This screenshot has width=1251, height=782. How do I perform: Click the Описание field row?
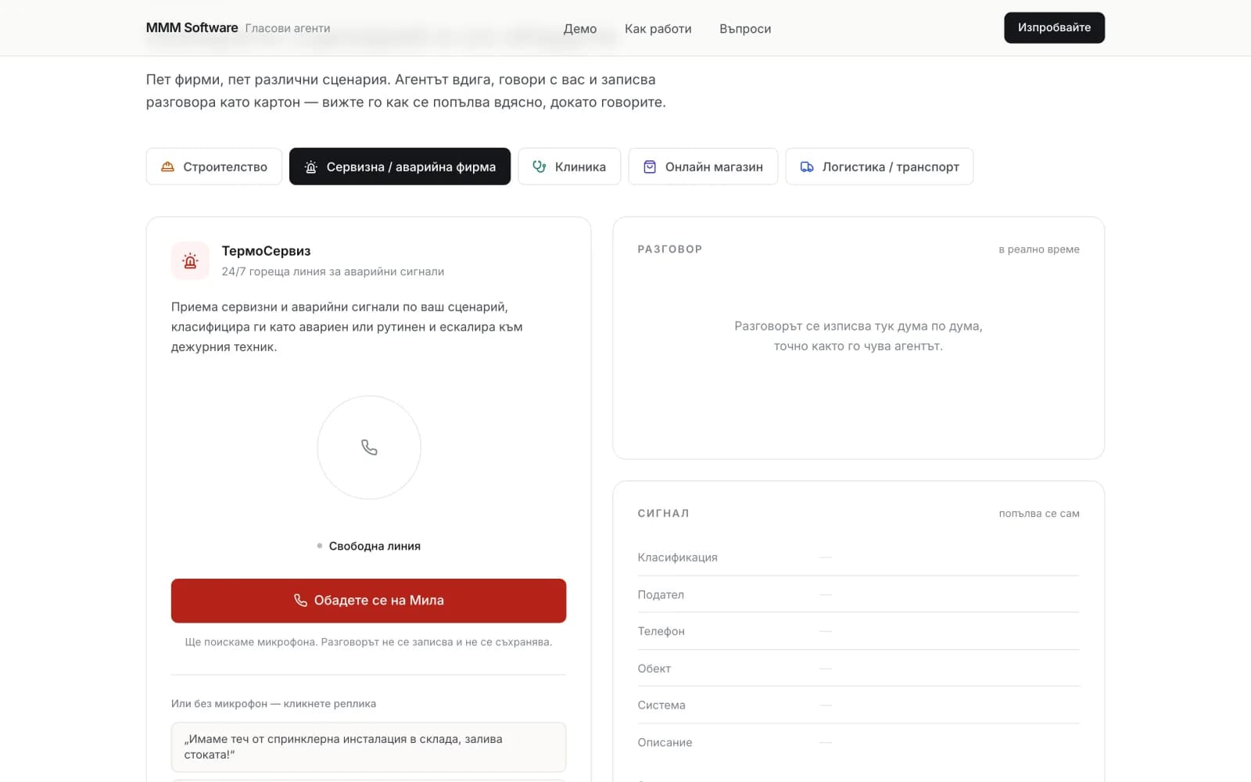coord(858,742)
